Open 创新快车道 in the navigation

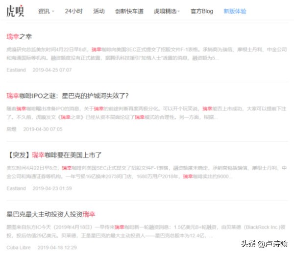(129, 11)
